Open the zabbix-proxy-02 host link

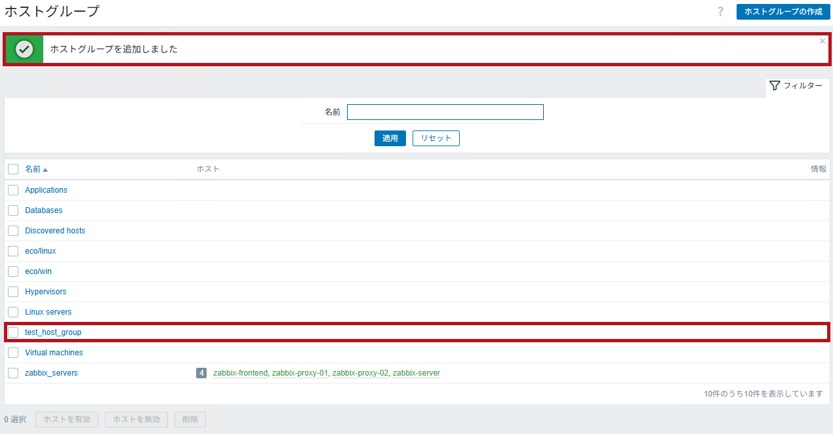[360, 373]
